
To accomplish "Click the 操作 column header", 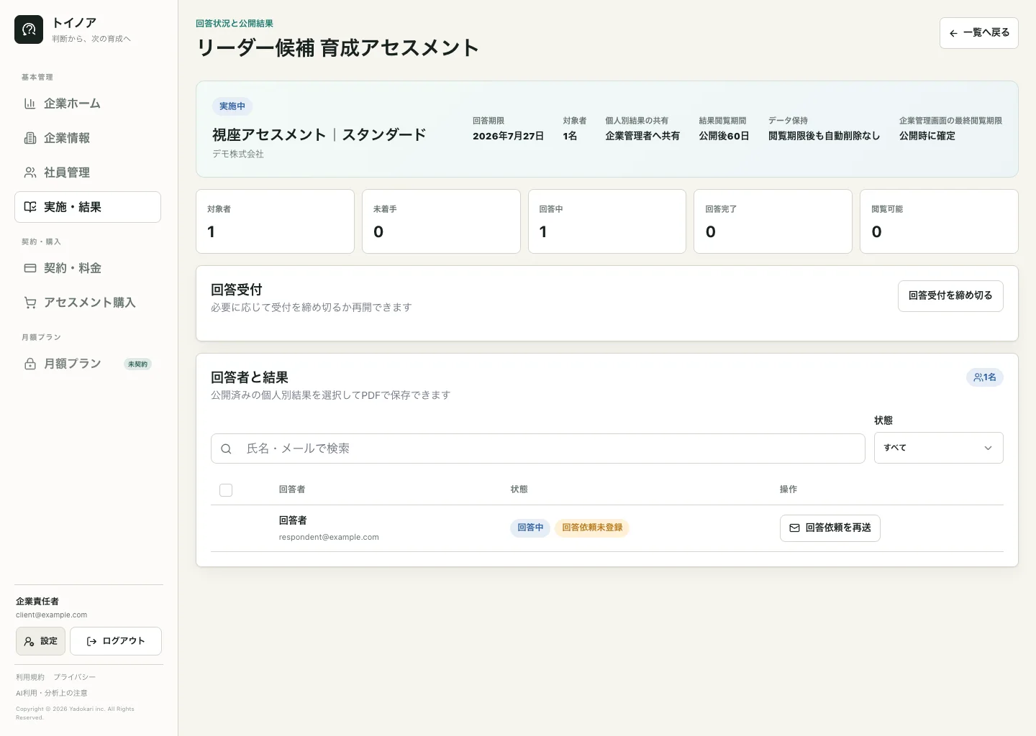I will (789, 489).
